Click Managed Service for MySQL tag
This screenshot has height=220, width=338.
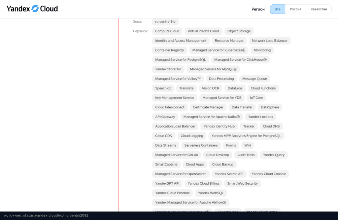[x=213, y=69]
